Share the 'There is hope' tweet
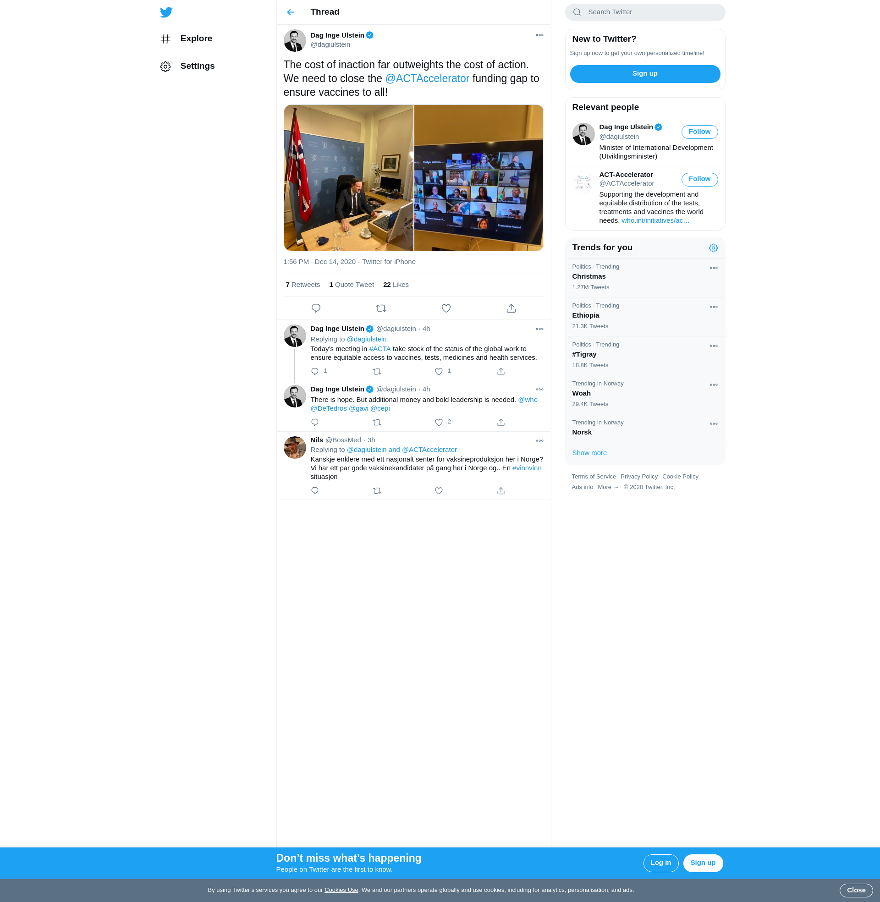 pos(501,422)
